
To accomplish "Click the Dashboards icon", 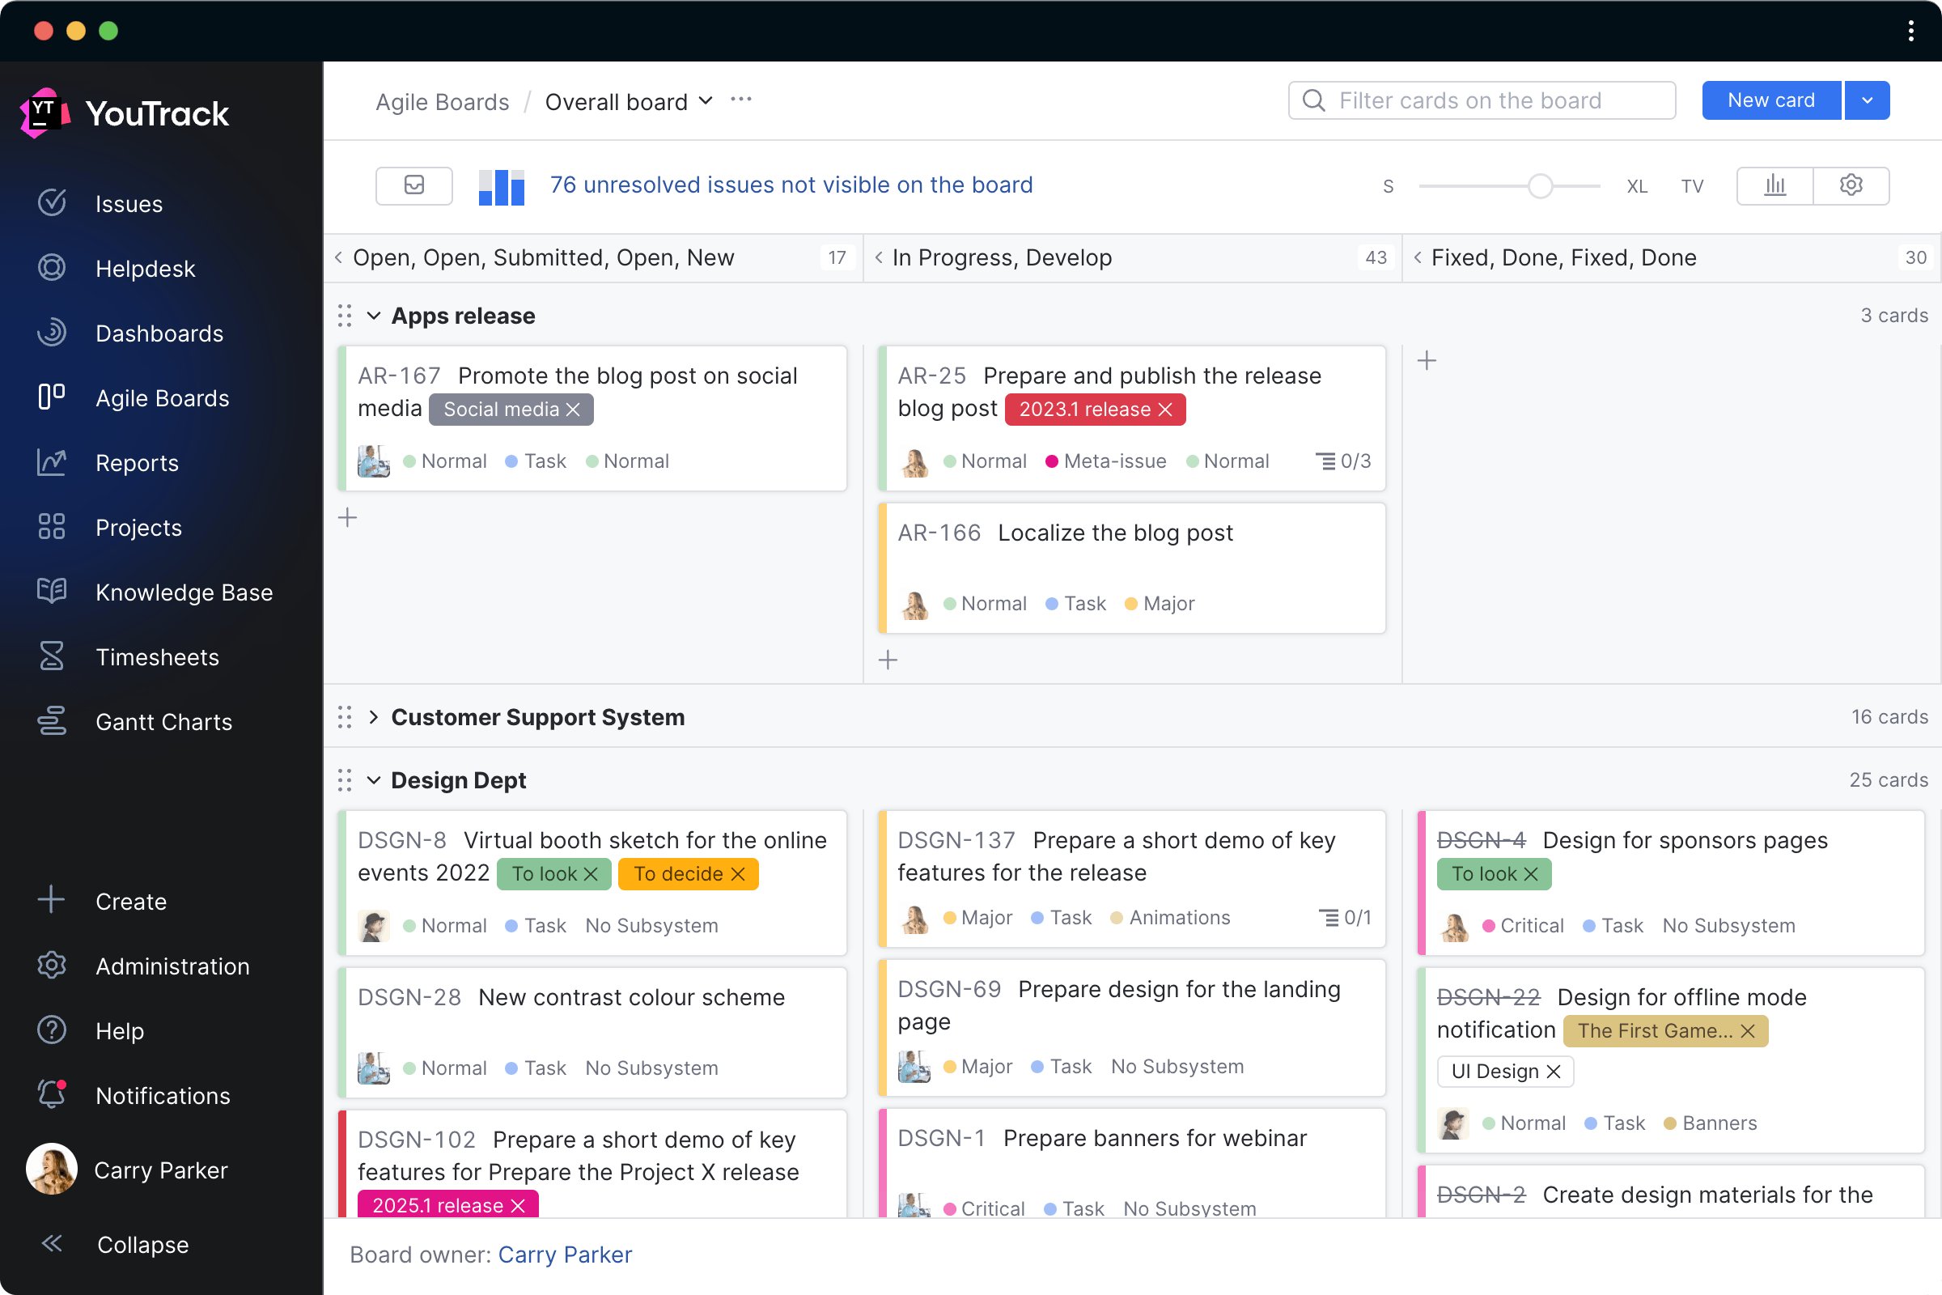I will [x=52, y=333].
